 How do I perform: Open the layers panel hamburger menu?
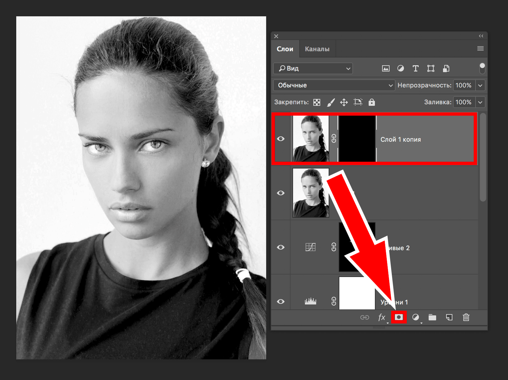[480, 48]
